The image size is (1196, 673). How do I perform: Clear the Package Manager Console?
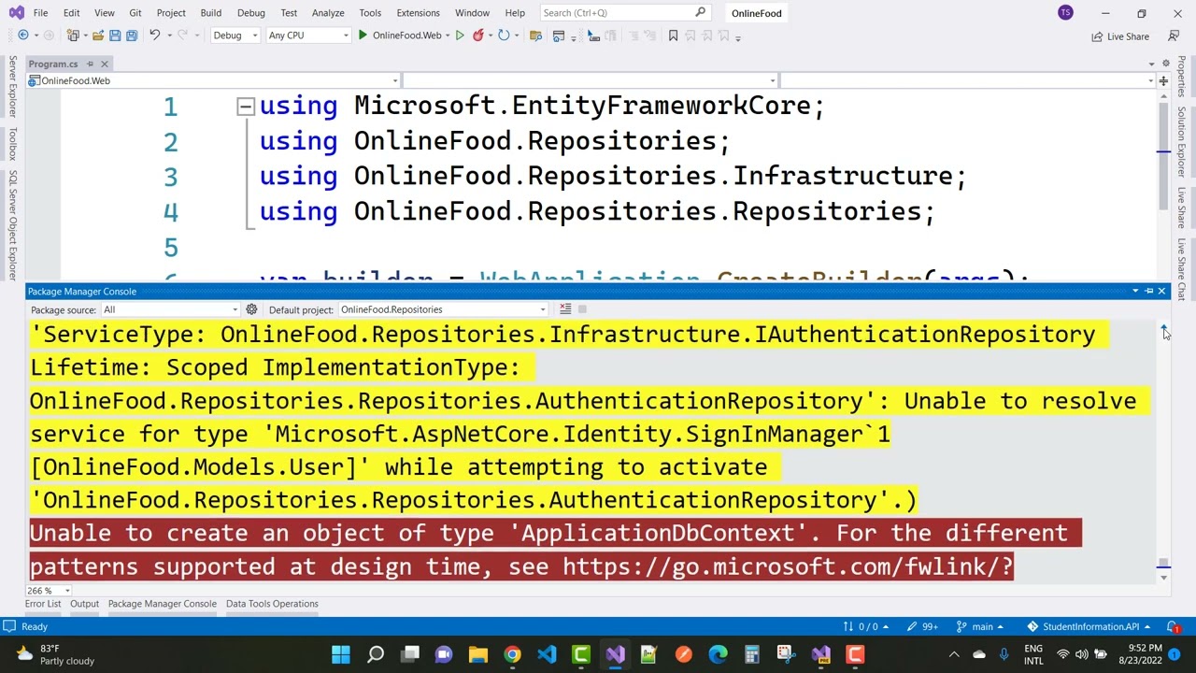[565, 309]
